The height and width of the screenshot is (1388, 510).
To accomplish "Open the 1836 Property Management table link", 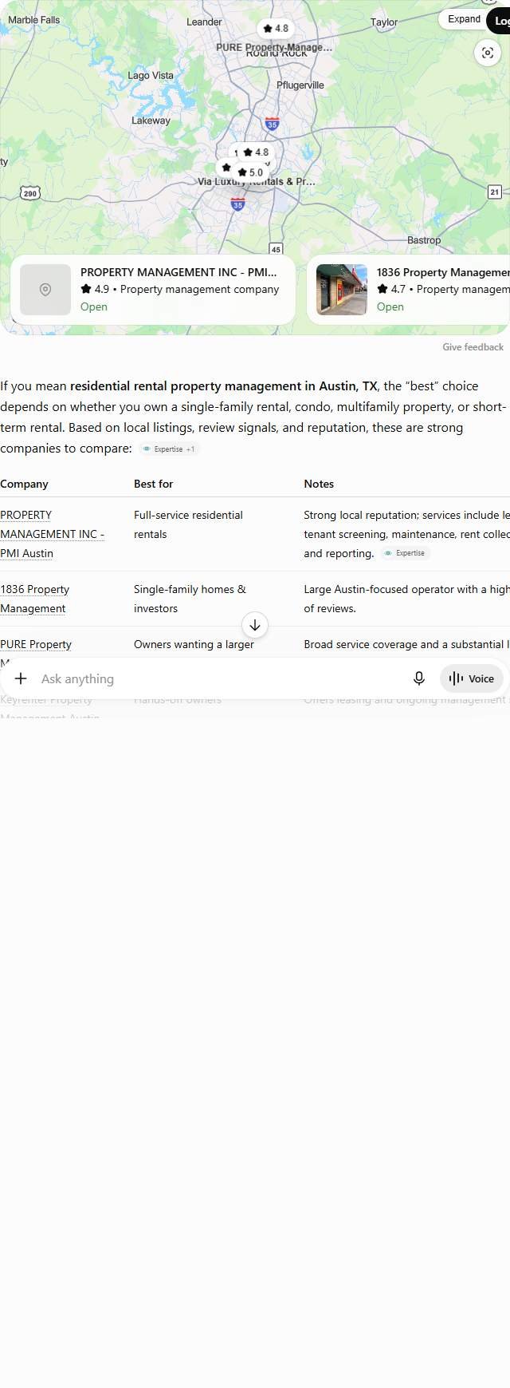I will coord(34,599).
